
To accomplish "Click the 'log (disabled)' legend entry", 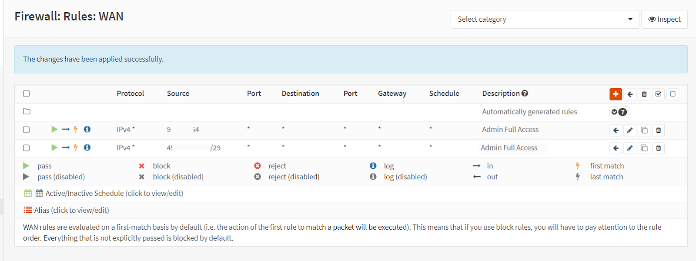I will pyautogui.click(x=405, y=177).
